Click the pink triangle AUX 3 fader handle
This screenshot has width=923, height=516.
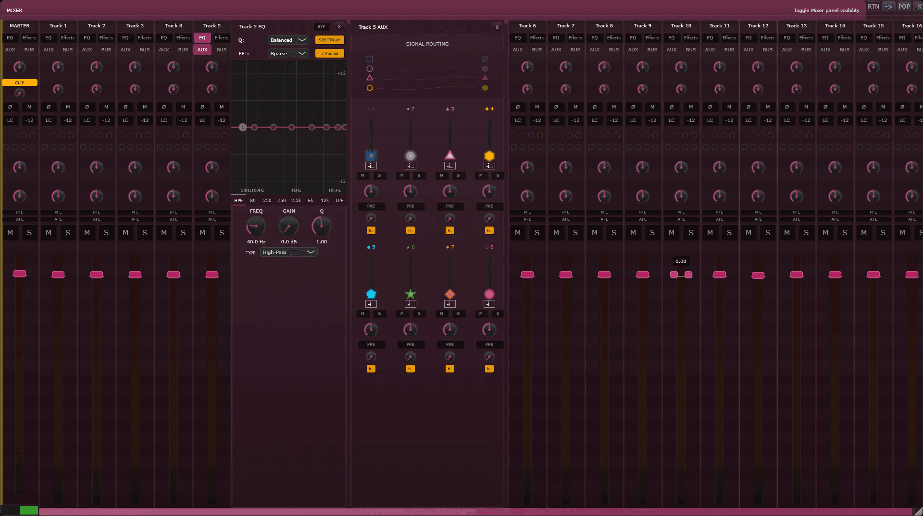(x=449, y=155)
